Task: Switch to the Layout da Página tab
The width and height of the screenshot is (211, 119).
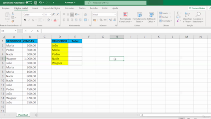Action: point(51,8)
